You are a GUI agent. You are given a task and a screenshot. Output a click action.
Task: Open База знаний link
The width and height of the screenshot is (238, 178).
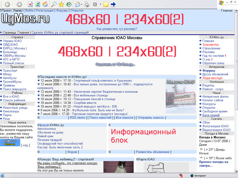[x=211, y=115]
